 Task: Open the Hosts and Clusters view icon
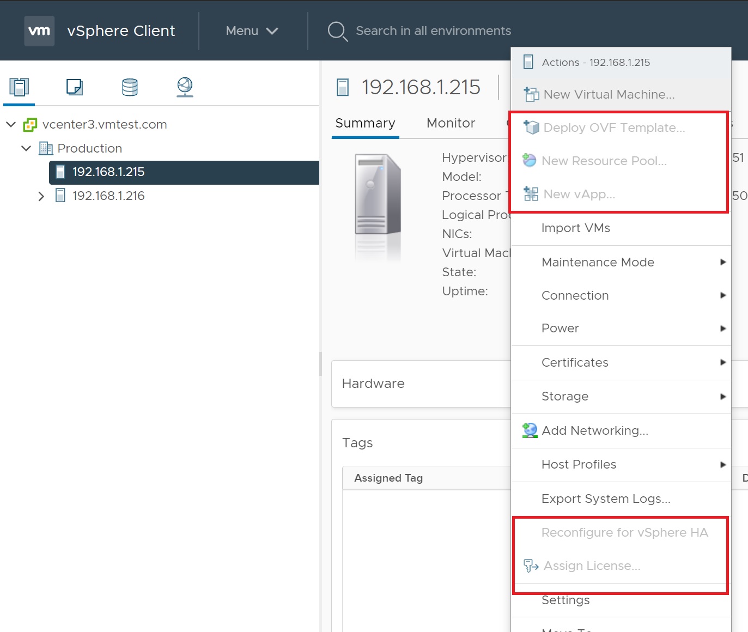(19, 87)
